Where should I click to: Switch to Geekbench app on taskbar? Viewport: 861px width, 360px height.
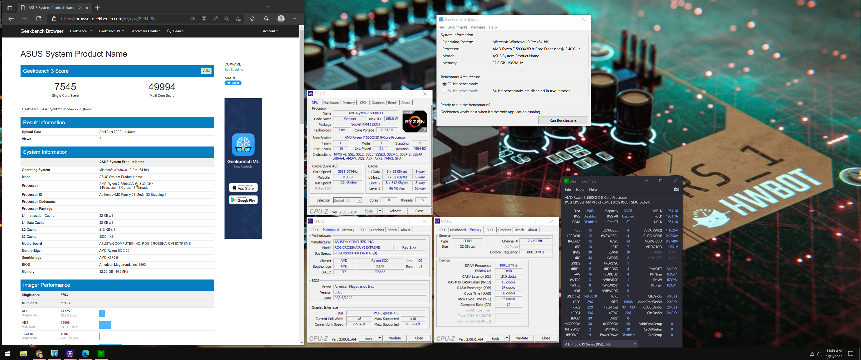tap(55, 354)
